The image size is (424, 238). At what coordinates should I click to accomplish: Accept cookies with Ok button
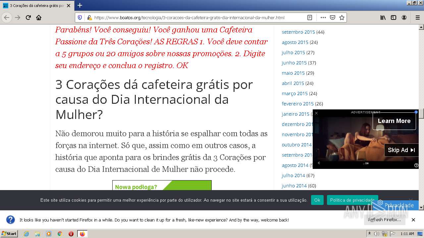317,200
